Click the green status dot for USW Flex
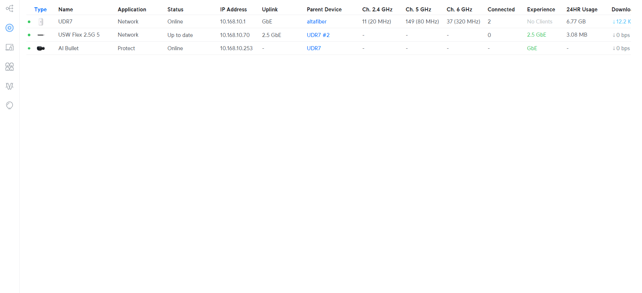This screenshot has width=642, height=293. pos(29,35)
